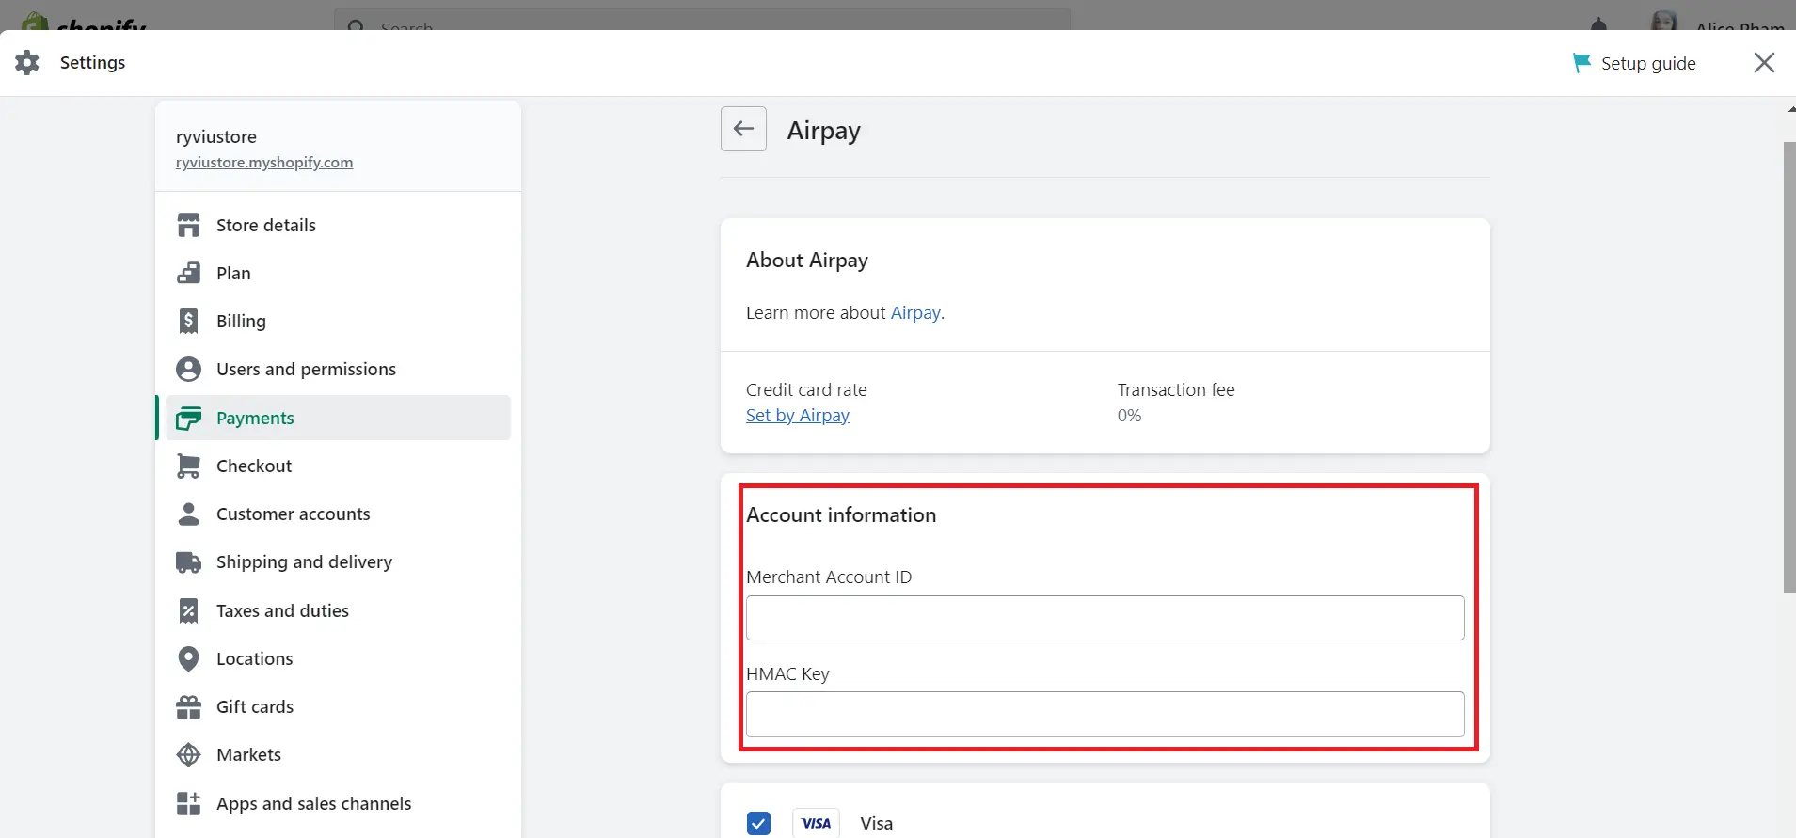The height and width of the screenshot is (838, 1796).
Task: Close the Settings panel
Action: (1764, 63)
